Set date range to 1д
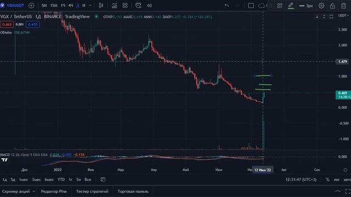This screenshot has height=197, width=351. coord(4,179)
